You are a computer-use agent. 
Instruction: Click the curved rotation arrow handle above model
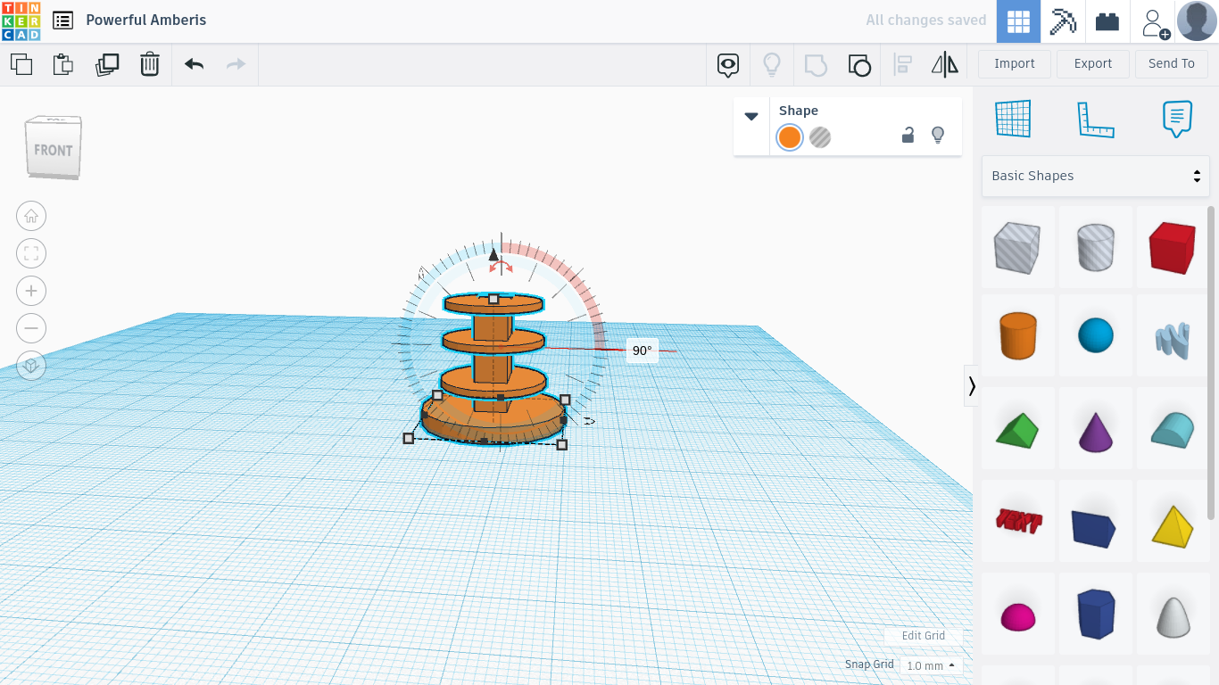(502, 267)
